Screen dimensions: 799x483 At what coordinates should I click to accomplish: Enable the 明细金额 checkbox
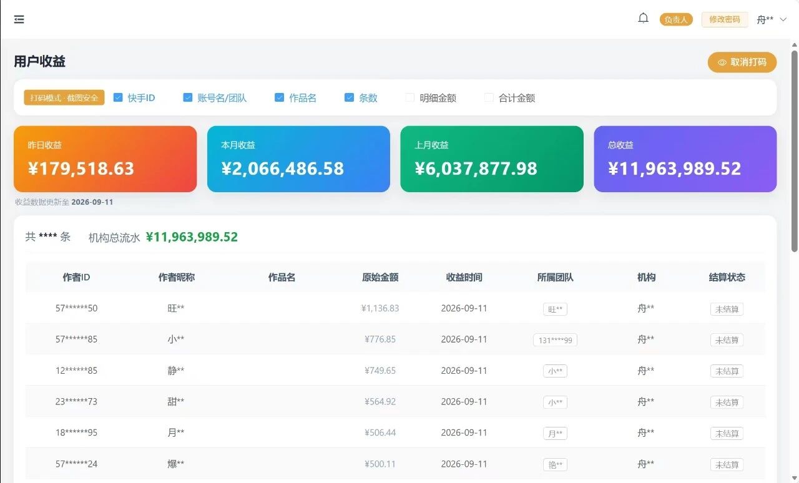tap(410, 97)
